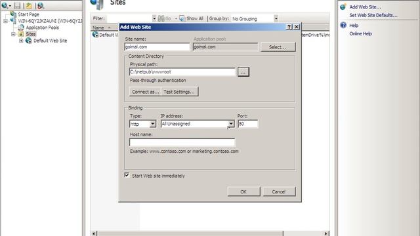Screen dimensions: 420x236
Task: Select Start Page in the Connections tree
Action: coord(28,14)
